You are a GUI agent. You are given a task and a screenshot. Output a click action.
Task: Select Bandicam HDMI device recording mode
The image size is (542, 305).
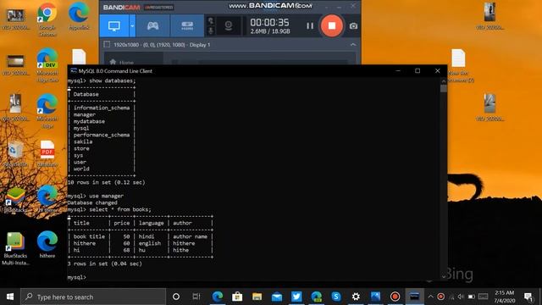tap(187, 26)
